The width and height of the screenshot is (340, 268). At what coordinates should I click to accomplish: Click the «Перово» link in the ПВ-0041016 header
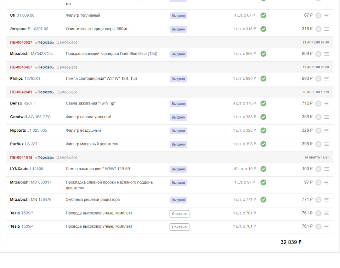45,158
